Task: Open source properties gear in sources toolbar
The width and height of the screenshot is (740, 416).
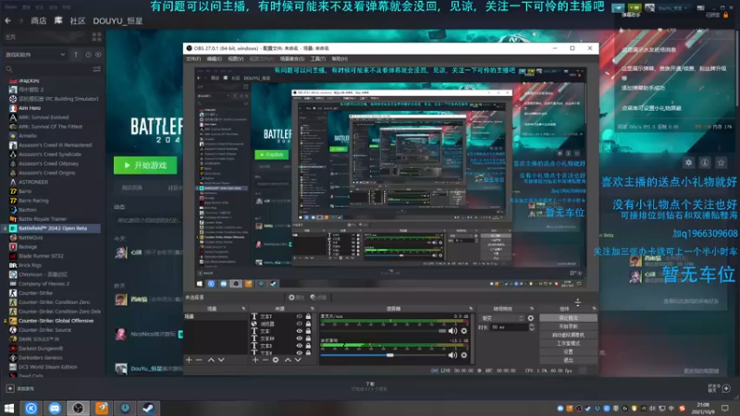Action: pyautogui.click(x=276, y=360)
